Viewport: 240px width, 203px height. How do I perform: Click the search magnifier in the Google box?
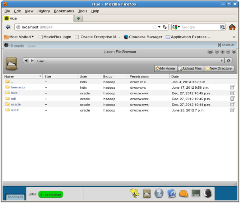pyautogui.click(x=222, y=27)
